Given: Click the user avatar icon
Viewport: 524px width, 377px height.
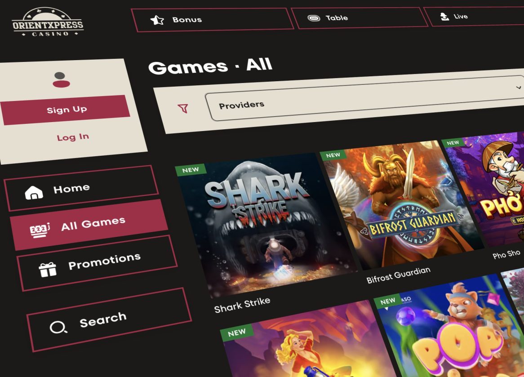Looking at the screenshot, I should (61, 80).
